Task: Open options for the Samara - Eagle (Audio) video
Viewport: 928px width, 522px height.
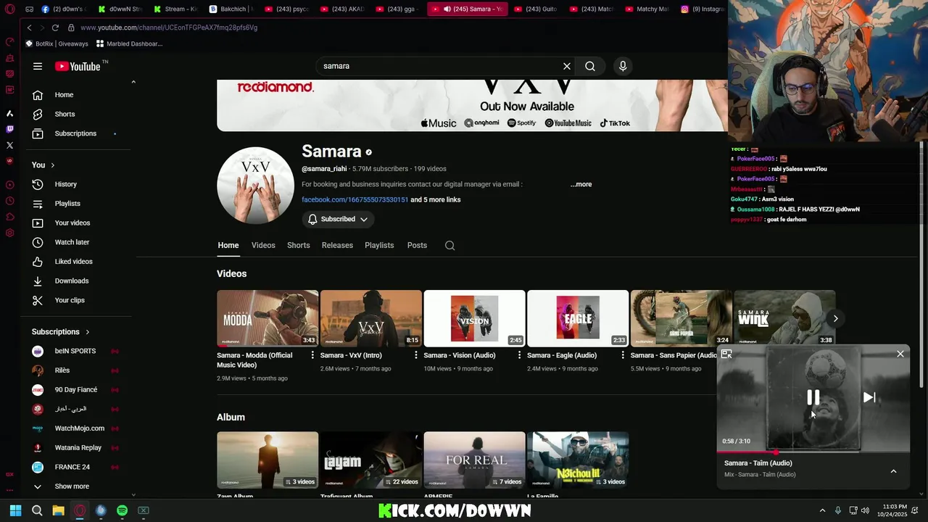Action: coord(623,355)
